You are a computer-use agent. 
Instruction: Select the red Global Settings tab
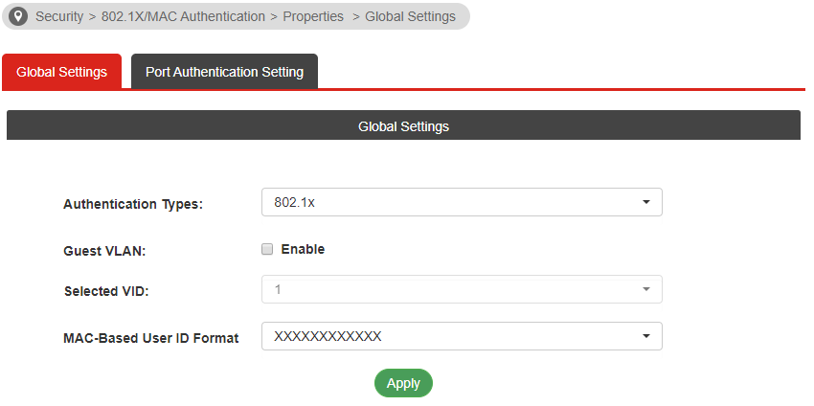[x=62, y=72]
